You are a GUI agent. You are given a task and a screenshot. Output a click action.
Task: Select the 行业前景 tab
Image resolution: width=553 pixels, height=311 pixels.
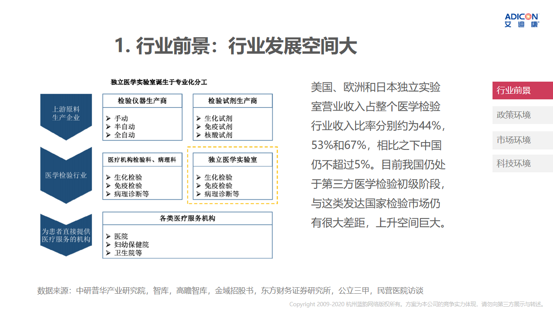tap(522, 90)
